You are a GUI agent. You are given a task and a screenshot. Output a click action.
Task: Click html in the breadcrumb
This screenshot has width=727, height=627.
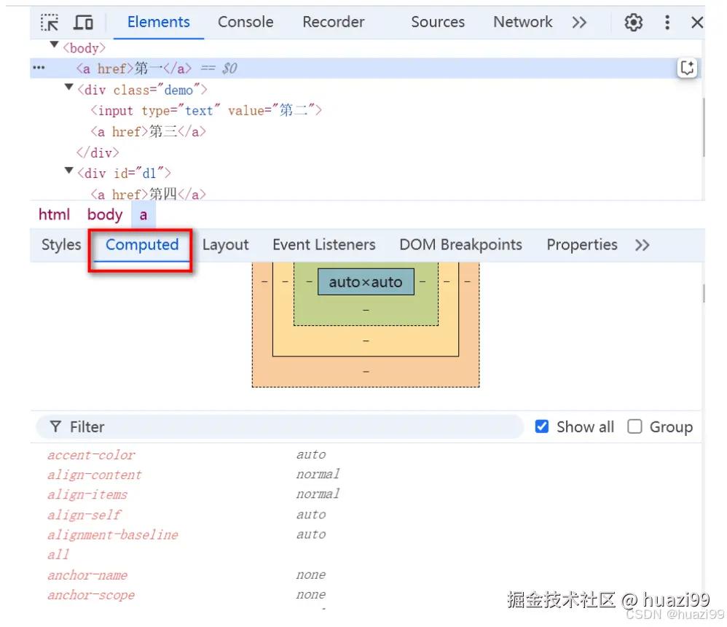pyautogui.click(x=54, y=214)
